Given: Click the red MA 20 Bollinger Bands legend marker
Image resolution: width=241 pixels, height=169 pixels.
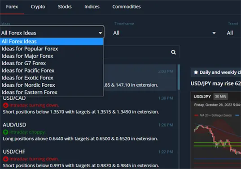Looking at the screenshot, I should (x=196, y=115).
